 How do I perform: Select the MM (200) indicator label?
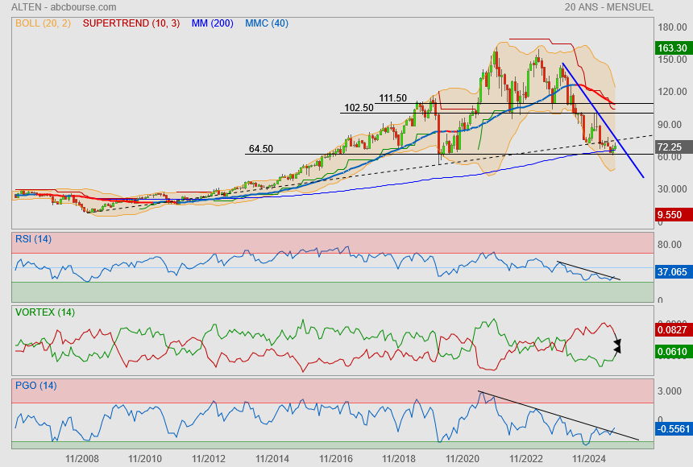click(212, 23)
